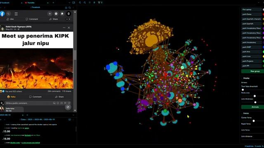264x148 pixels.
Task: Click '2023-06' in note breadcrumb
Action: tap(38, 120)
